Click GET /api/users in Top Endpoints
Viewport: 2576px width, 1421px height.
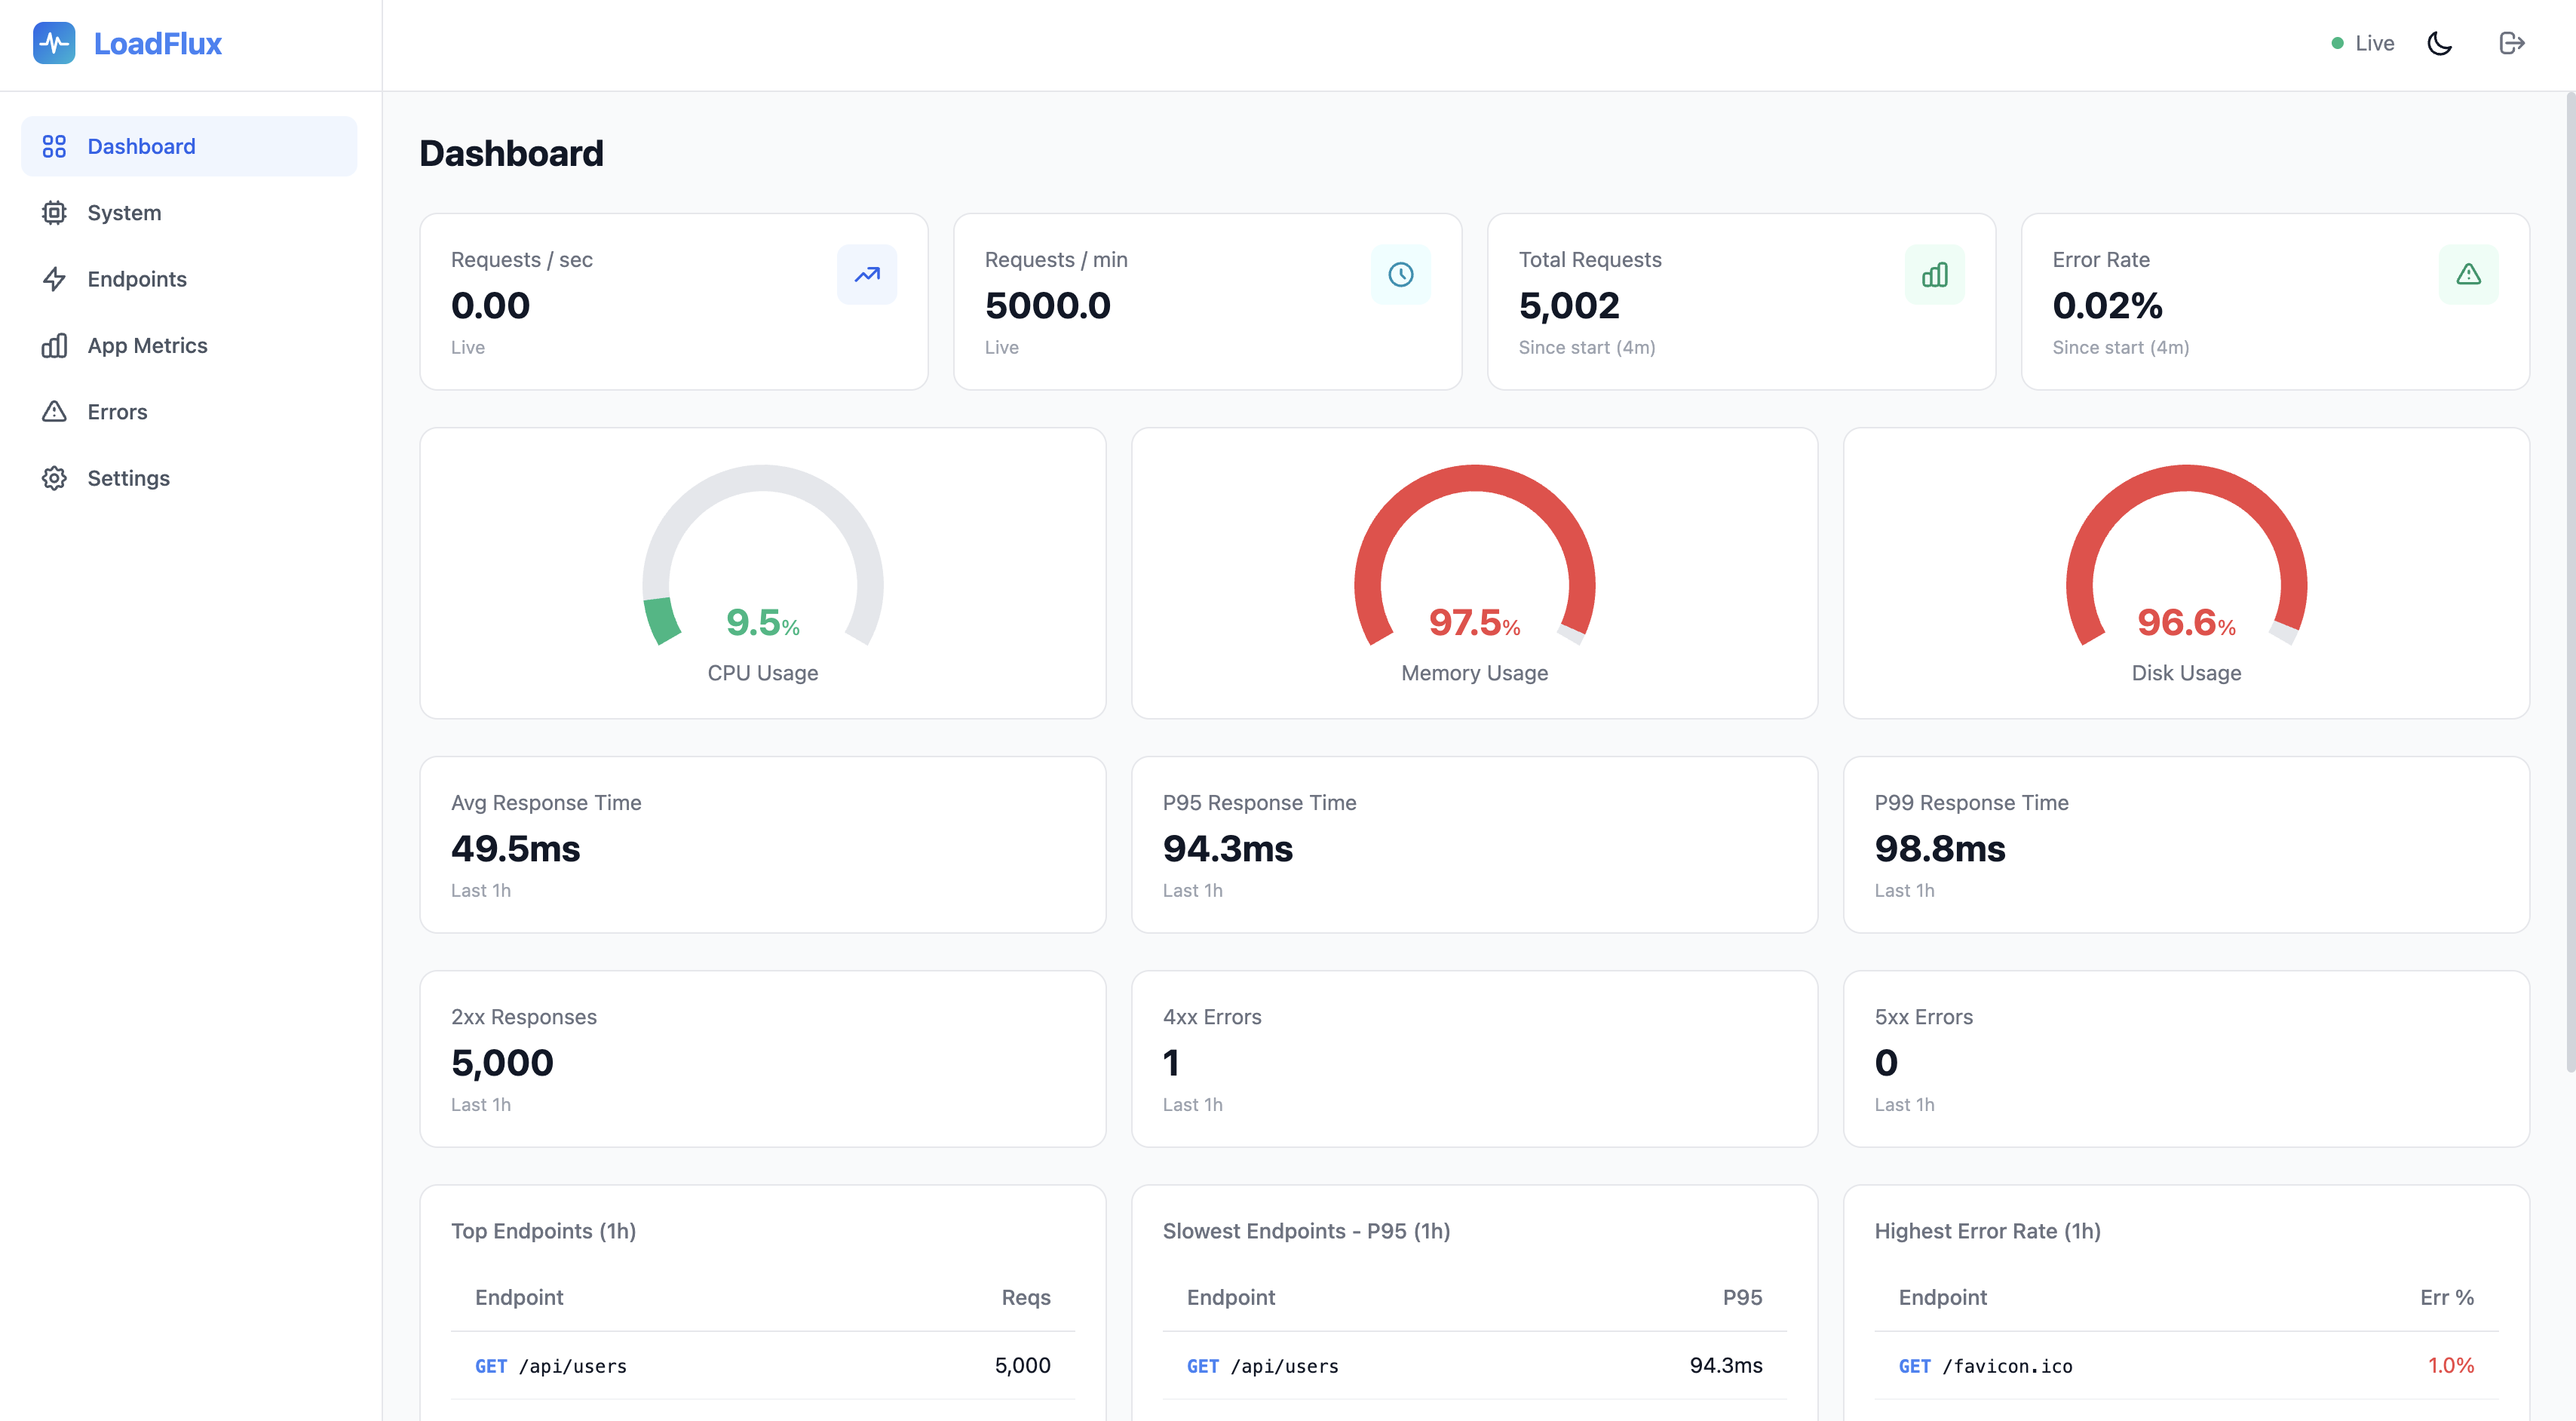pos(551,1366)
